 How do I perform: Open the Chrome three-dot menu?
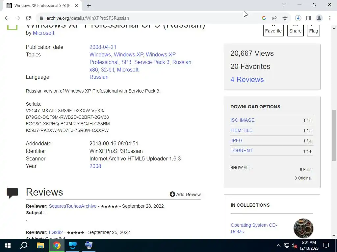[330, 18]
